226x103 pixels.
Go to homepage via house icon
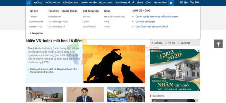pos(29,3)
